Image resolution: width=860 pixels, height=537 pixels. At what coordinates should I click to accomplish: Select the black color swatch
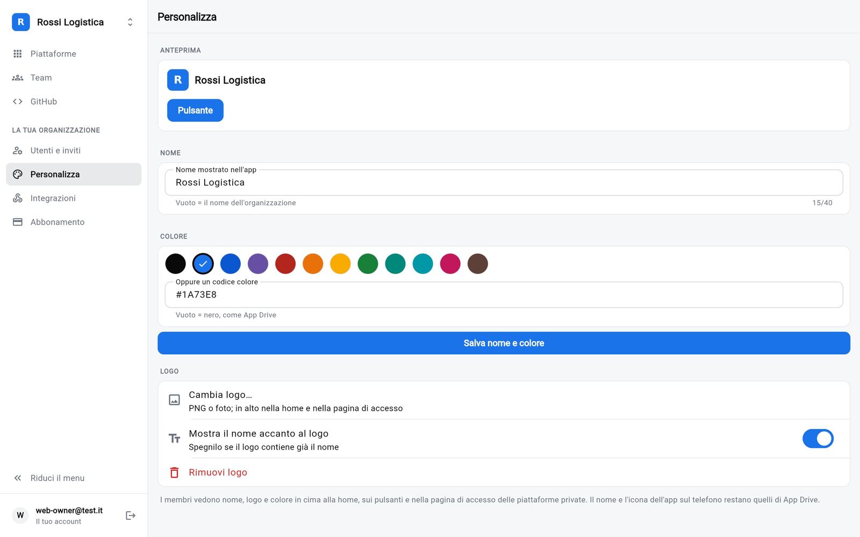click(x=176, y=264)
